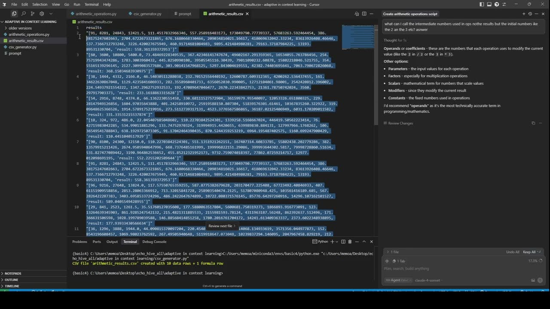Viewport: 550px width, 309px height.
Task: Expand additional sidebar views chevron
Action: tap(50, 14)
